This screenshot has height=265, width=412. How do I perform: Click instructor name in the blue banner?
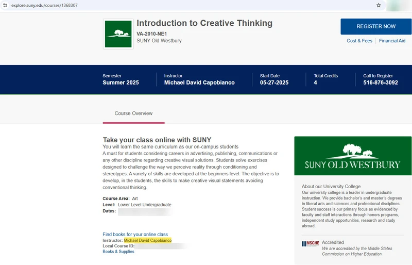pyautogui.click(x=199, y=82)
